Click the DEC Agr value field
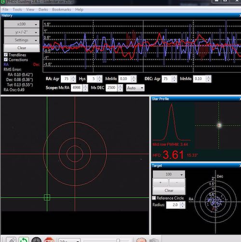Image resolution: width=241 pixels, height=242 pixels. click(167, 79)
